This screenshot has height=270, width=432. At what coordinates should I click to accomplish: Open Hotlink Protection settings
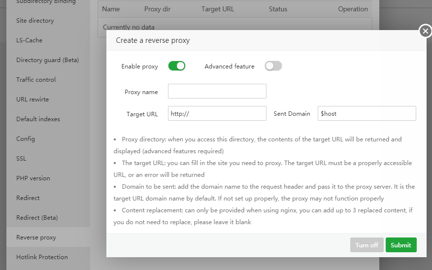(x=42, y=257)
